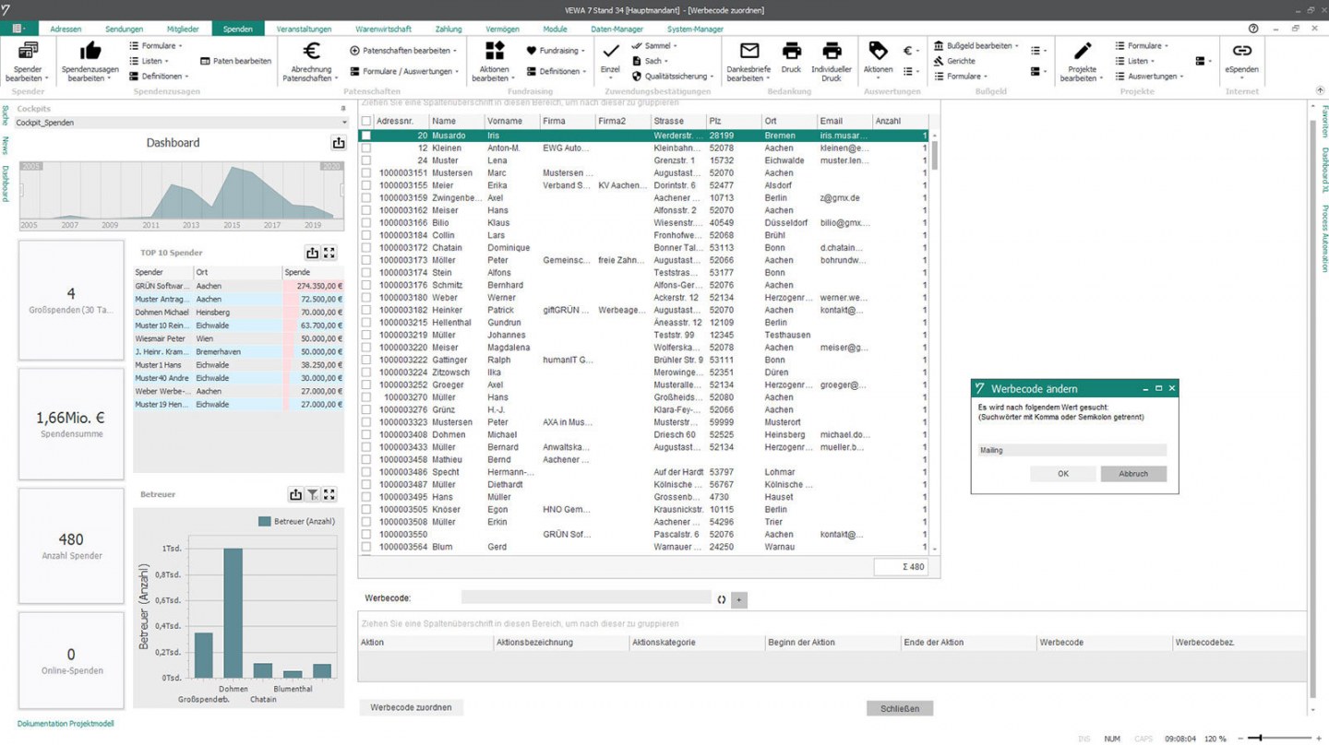Check the row checkbox for Kleinen Anton-M.
Image resolution: width=1329 pixels, height=745 pixels.
[366, 148]
